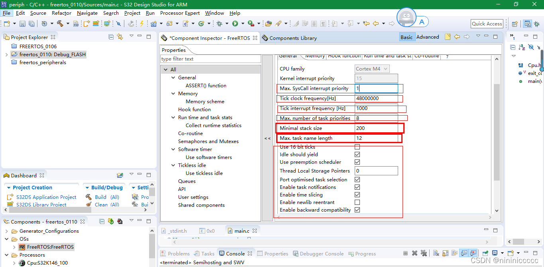544x267 pixels.
Task: Click the Collapse All icon in Components view
Action: 102,222
